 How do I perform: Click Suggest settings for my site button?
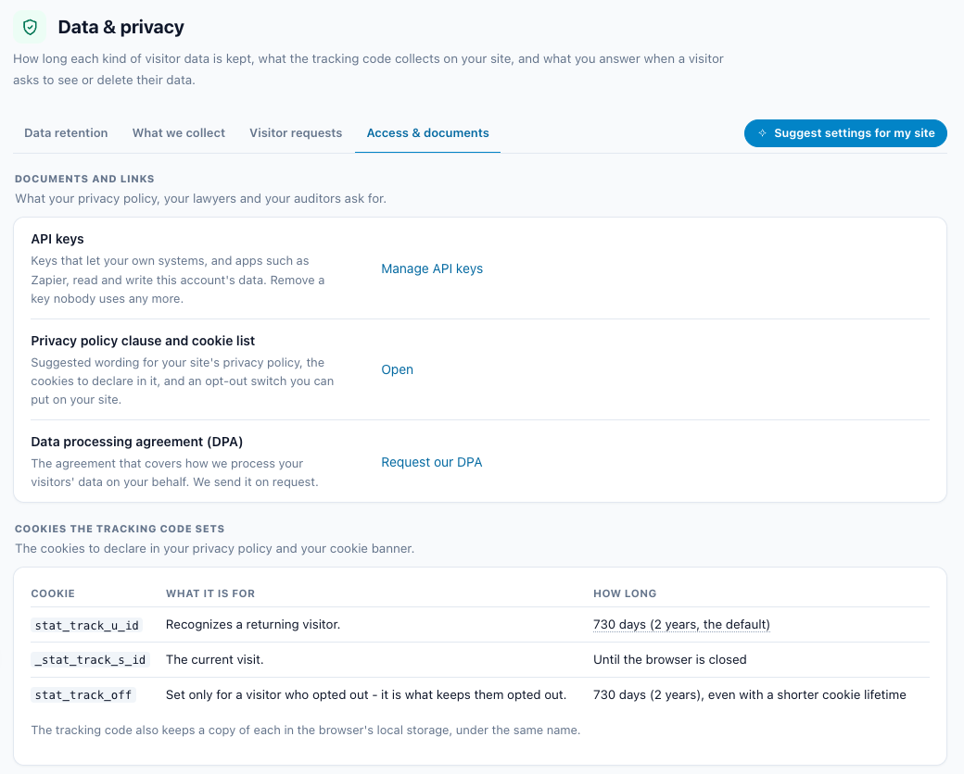point(845,133)
